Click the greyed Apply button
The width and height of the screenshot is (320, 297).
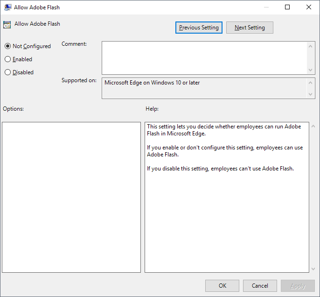pyautogui.click(x=298, y=286)
